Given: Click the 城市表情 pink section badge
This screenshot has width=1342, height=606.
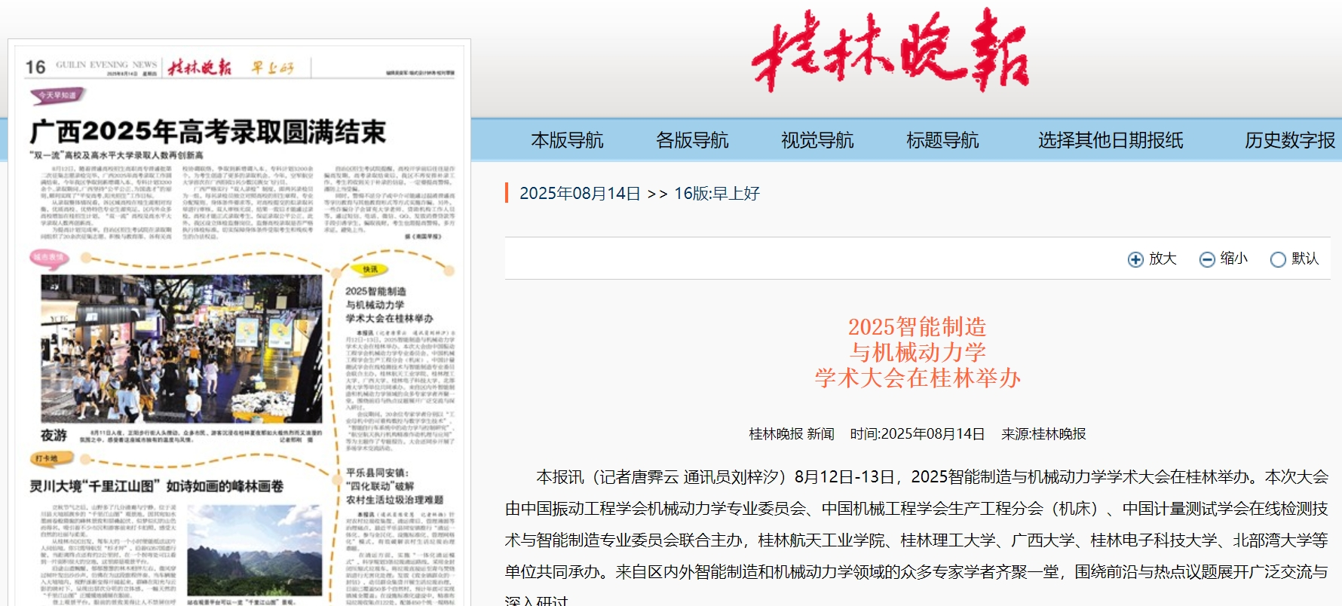Looking at the screenshot, I should click(49, 258).
